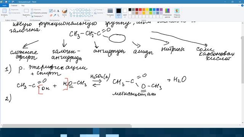Screen dimensions: 244x137
Task: Select the diagonal Line shape
Action: pos(71,10)
